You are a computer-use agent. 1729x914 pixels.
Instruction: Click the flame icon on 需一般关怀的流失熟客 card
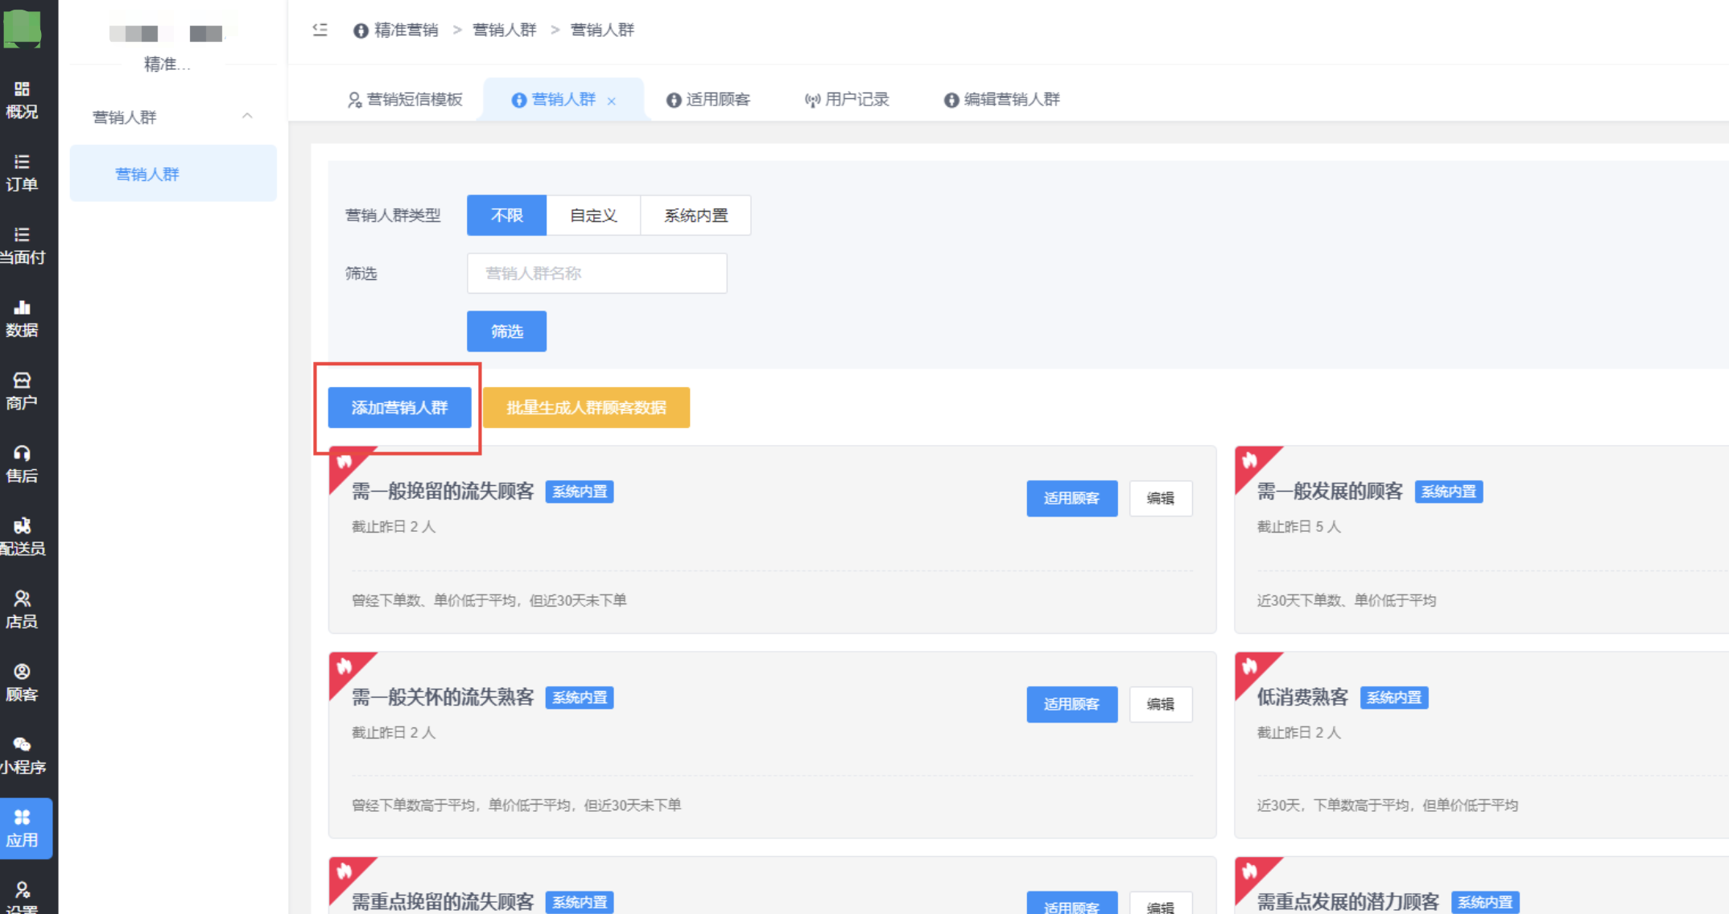pyautogui.click(x=345, y=666)
